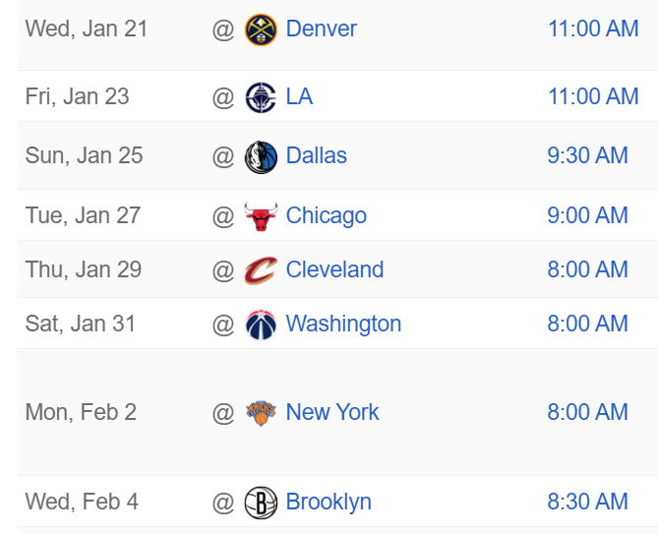Click the New York Knicks logo
Viewport: 658px width, 534px height.
click(261, 413)
